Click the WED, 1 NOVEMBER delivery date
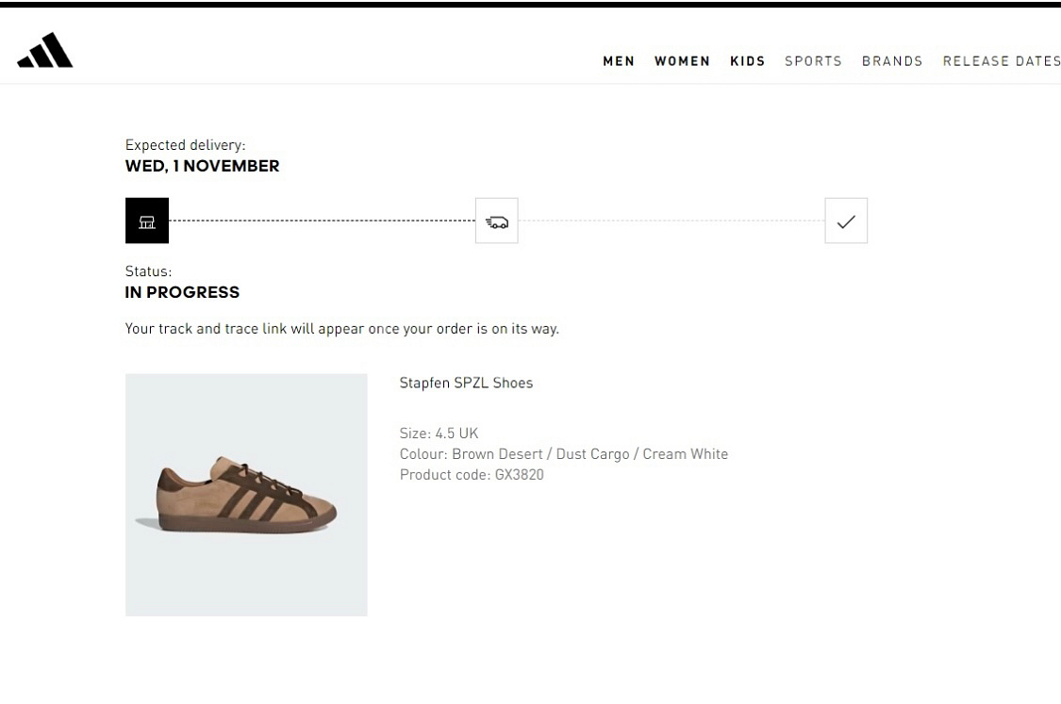The height and width of the screenshot is (704, 1061). 203,166
